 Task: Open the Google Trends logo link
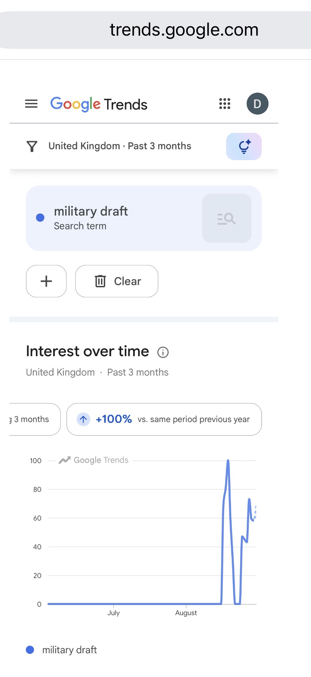click(99, 104)
